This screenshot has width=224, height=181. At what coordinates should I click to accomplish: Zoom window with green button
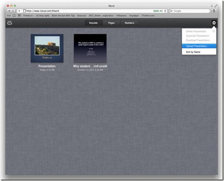coord(15,6)
